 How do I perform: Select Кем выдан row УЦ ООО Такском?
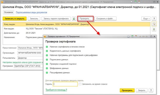tap(76, 29)
